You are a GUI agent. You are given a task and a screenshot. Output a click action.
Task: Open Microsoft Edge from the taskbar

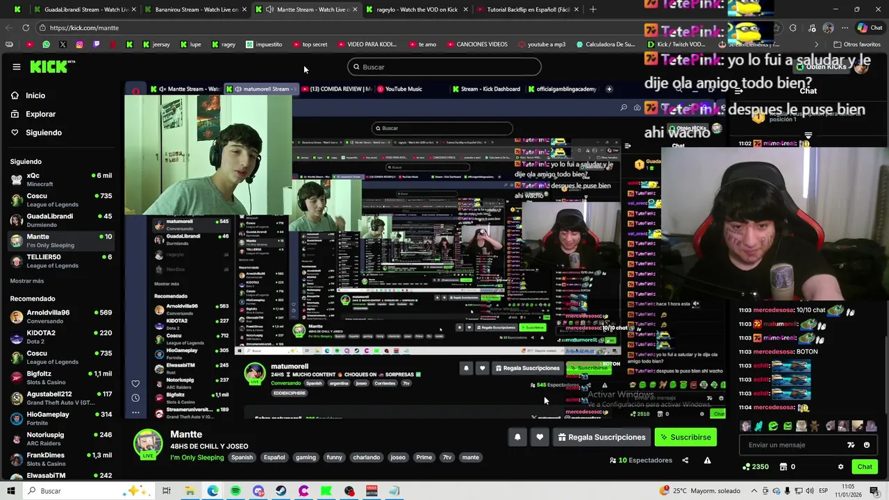[213, 491]
